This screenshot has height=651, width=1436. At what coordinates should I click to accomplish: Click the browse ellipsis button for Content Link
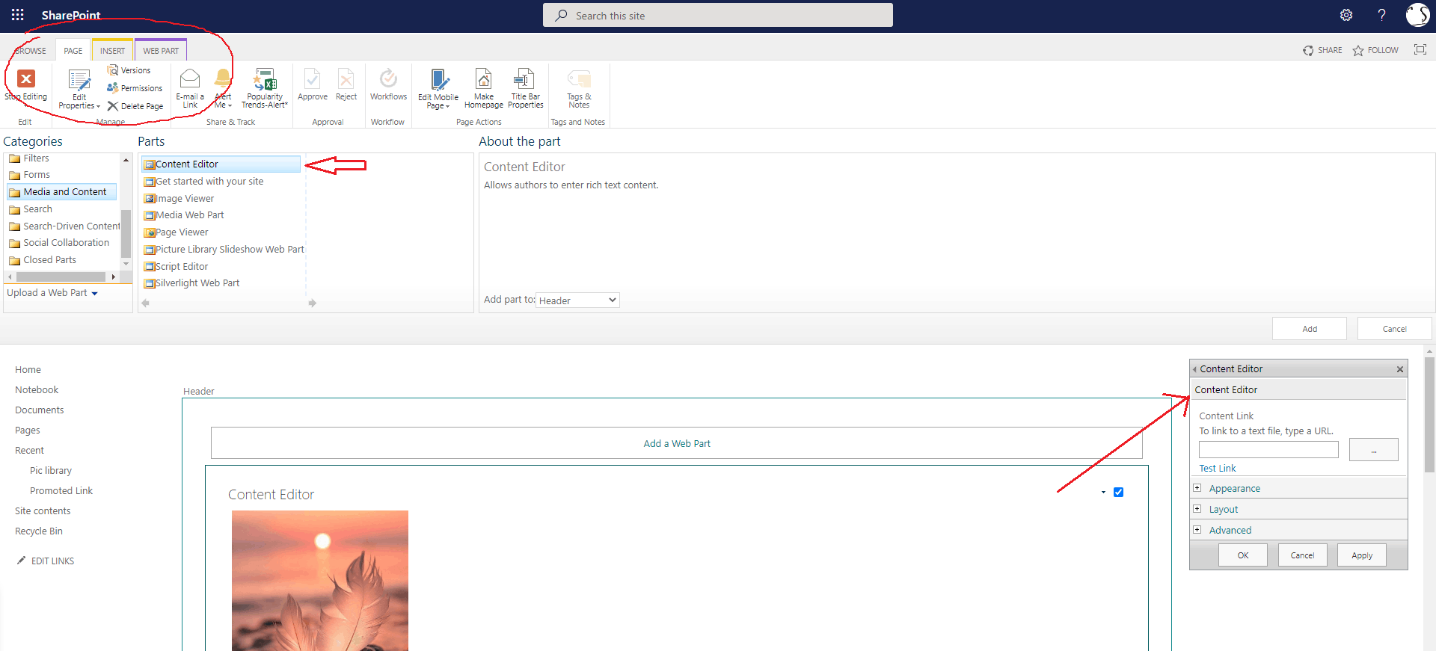pos(1373,449)
